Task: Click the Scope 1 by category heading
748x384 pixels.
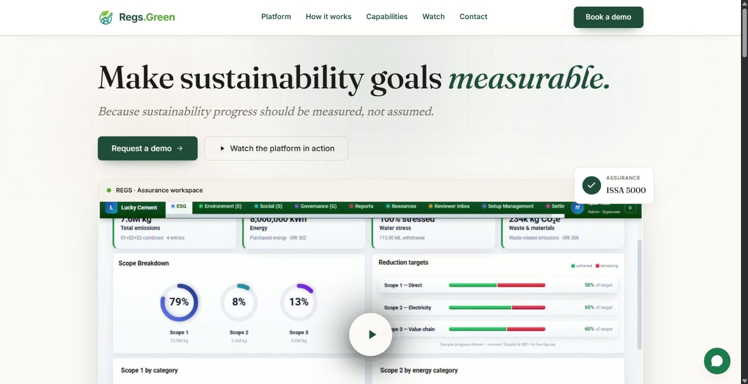Action: click(149, 370)
